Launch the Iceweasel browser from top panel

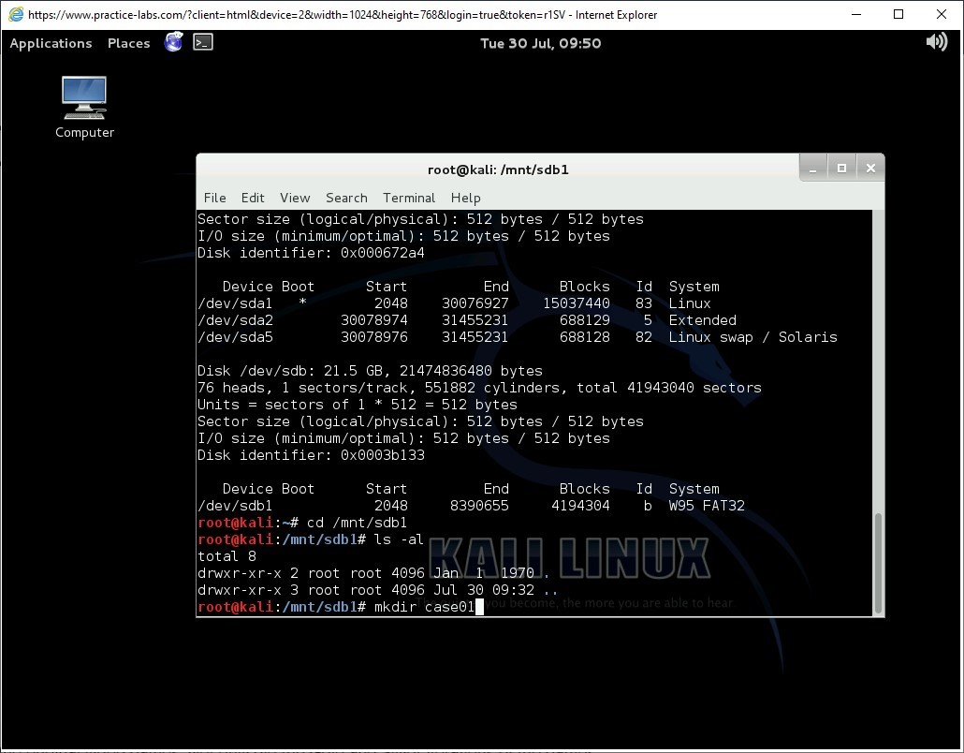point(173,42)
